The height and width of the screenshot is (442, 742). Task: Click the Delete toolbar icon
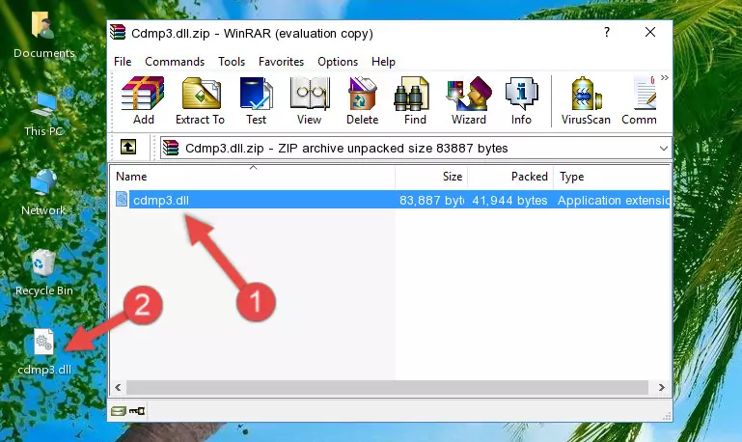tap(362, 100)
